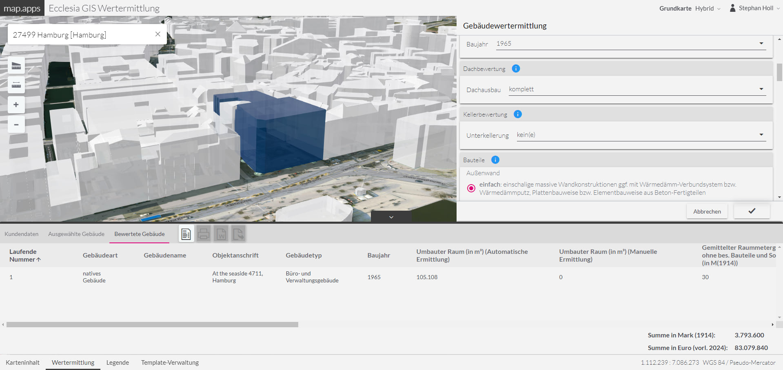Clear the Hamburg search field with X
This screenshot has height=370, width=783.
click(157, 34)
